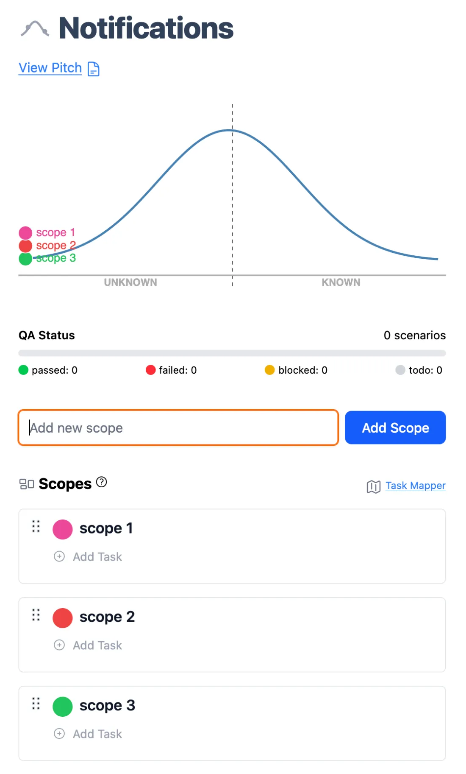
Task: Select the pink scope 1 color swatch
Action: pyautogui.click(x=63, y=529)
